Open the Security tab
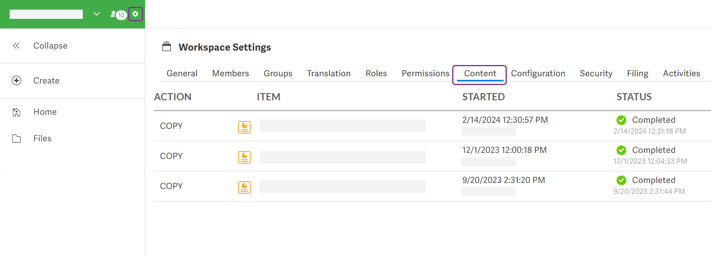The image size is (711, 256). click(x=596, y=73)
